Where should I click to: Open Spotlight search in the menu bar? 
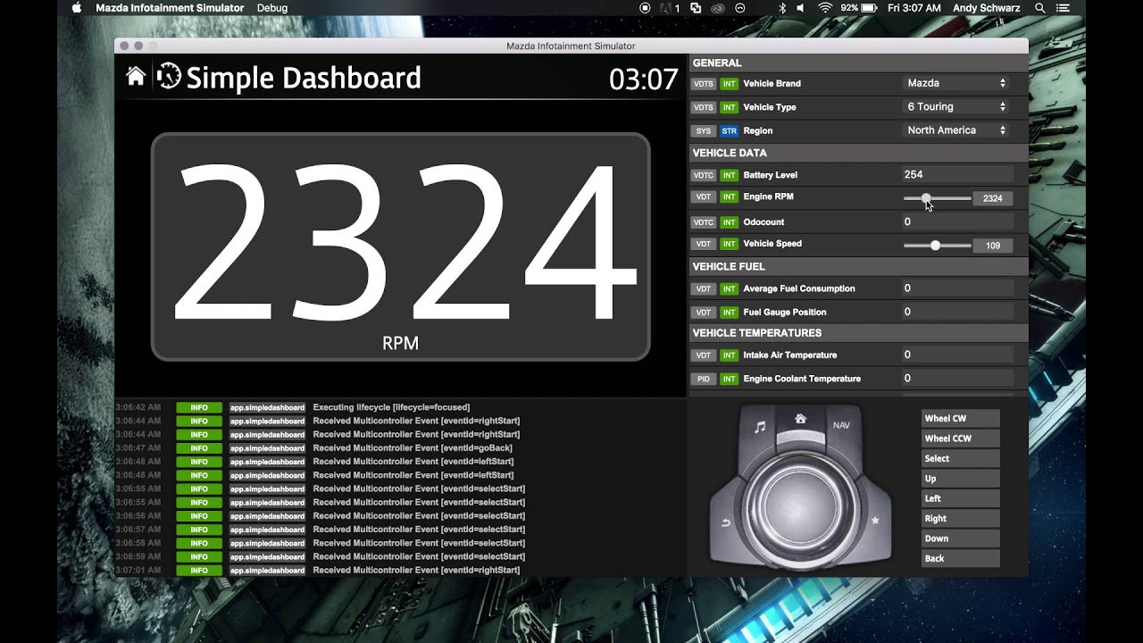(1039, 8)
